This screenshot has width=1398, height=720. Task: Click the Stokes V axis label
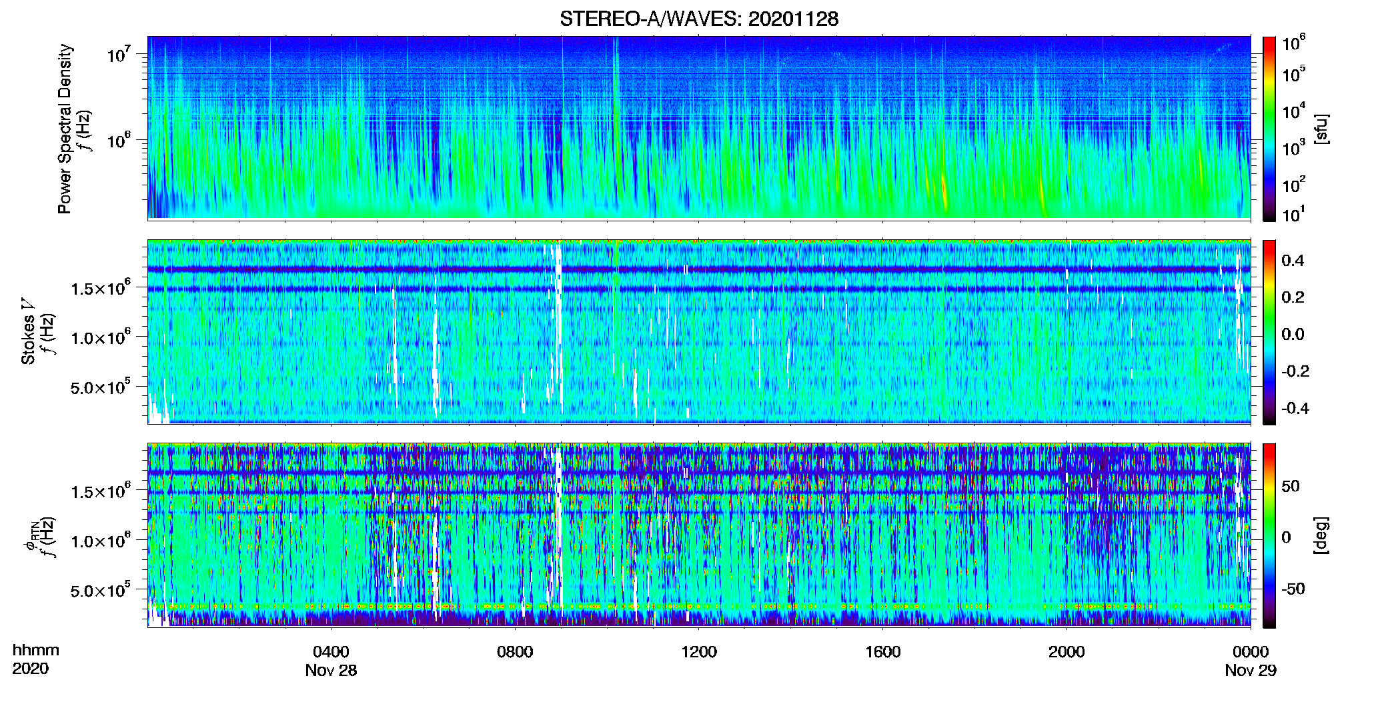[28, 331]
